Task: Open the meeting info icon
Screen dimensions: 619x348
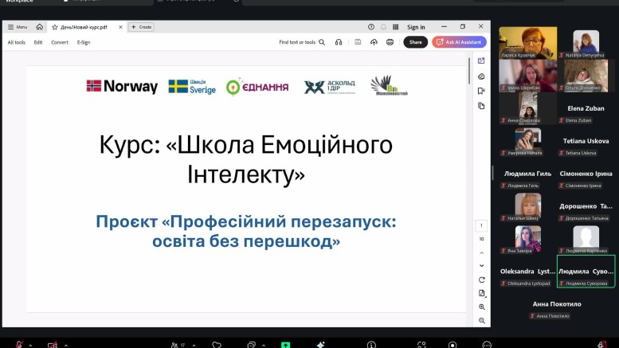Action: coord(371,345)
